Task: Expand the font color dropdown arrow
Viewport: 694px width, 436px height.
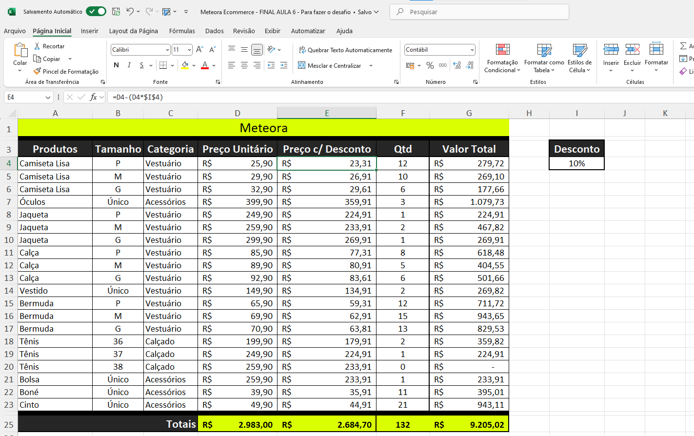Action: (214, 65)
